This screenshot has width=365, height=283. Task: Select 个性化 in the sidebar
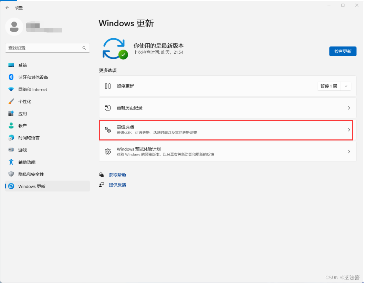48,102
